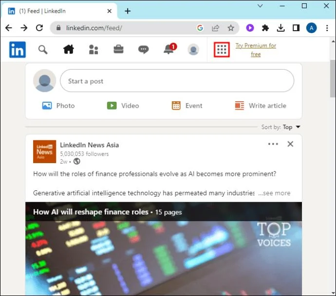This screenshot has height=296, width=336.
Task: Open the Jobs briefcase icon
Action: (118, 49)
